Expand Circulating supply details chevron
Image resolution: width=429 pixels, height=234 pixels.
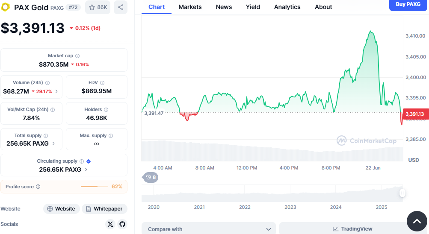click(x=86, y=169)
